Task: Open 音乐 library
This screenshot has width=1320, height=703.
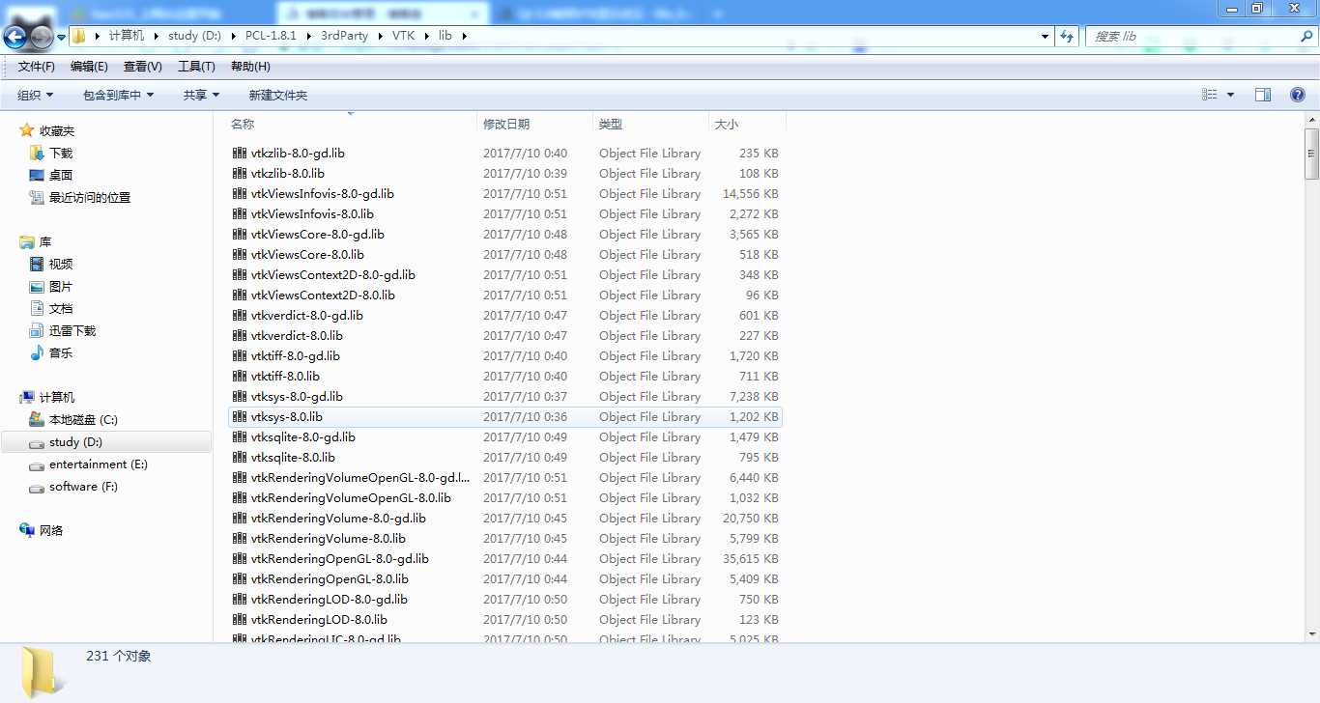Action: point(61,352)
